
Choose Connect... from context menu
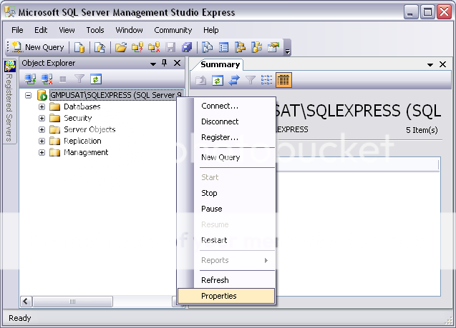(x=226, y=106)
